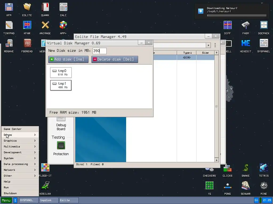Open the SYSPANEL desktop icon
Viewport: 273px width, 204px height.
click(x=264, y=43)
